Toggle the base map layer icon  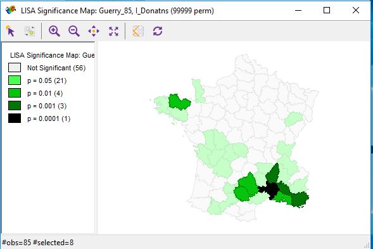point(138,31)
